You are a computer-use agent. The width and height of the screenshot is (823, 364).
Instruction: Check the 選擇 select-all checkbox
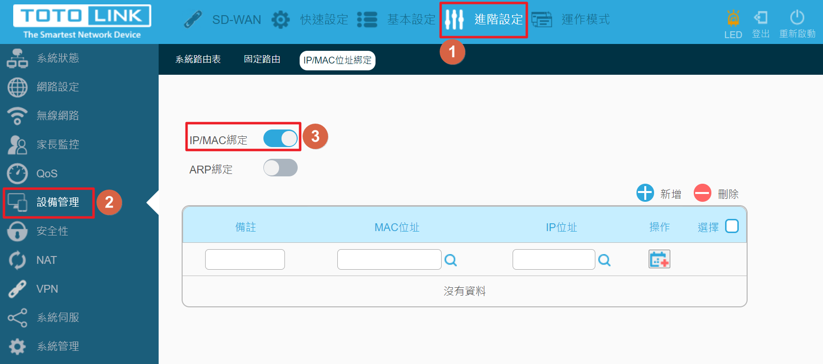tap(732, 226)
